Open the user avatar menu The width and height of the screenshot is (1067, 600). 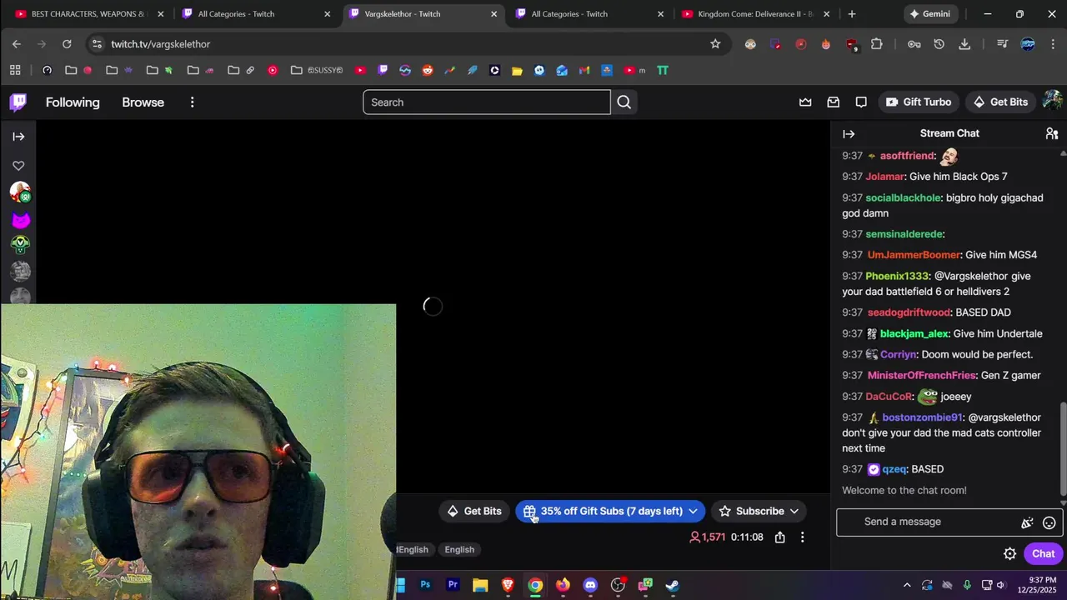(1053, 102)
